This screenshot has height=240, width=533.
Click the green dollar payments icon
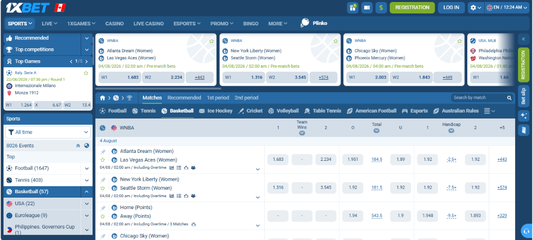[x=381, y=7]
